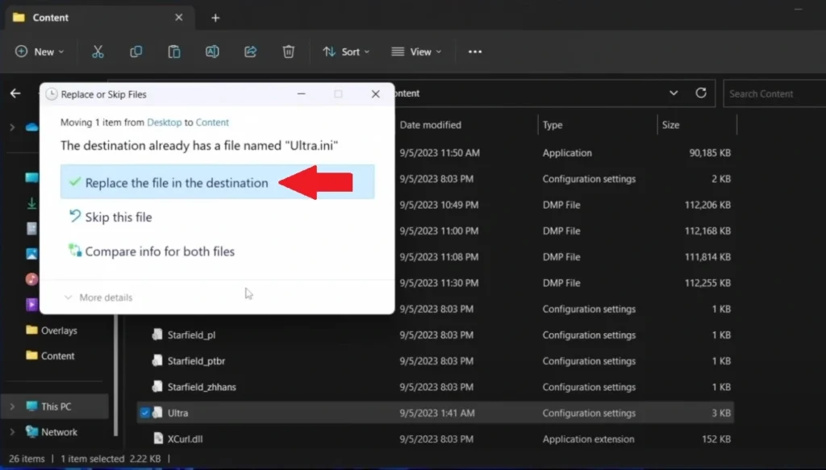Switch to the Content tab

pyautogui.click(x=98, y=18)
